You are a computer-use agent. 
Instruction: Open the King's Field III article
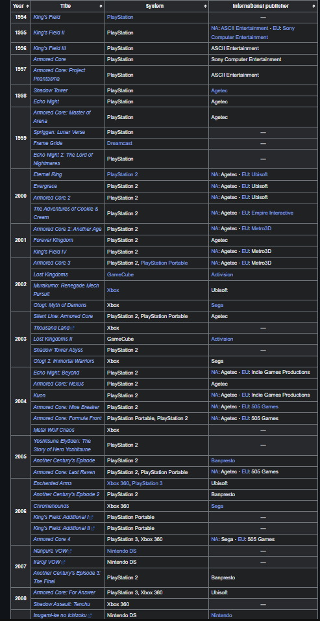tap(49, 48)
